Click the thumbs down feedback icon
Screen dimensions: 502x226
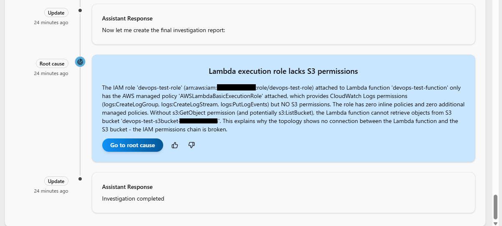coord(192,145)
